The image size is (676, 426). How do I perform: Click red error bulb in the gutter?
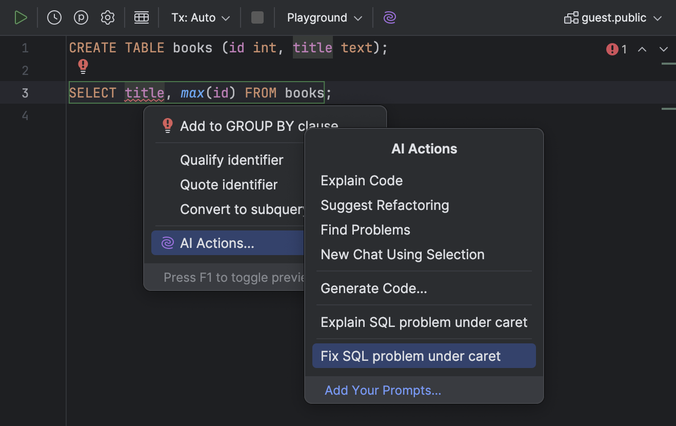tap(83, 66)
